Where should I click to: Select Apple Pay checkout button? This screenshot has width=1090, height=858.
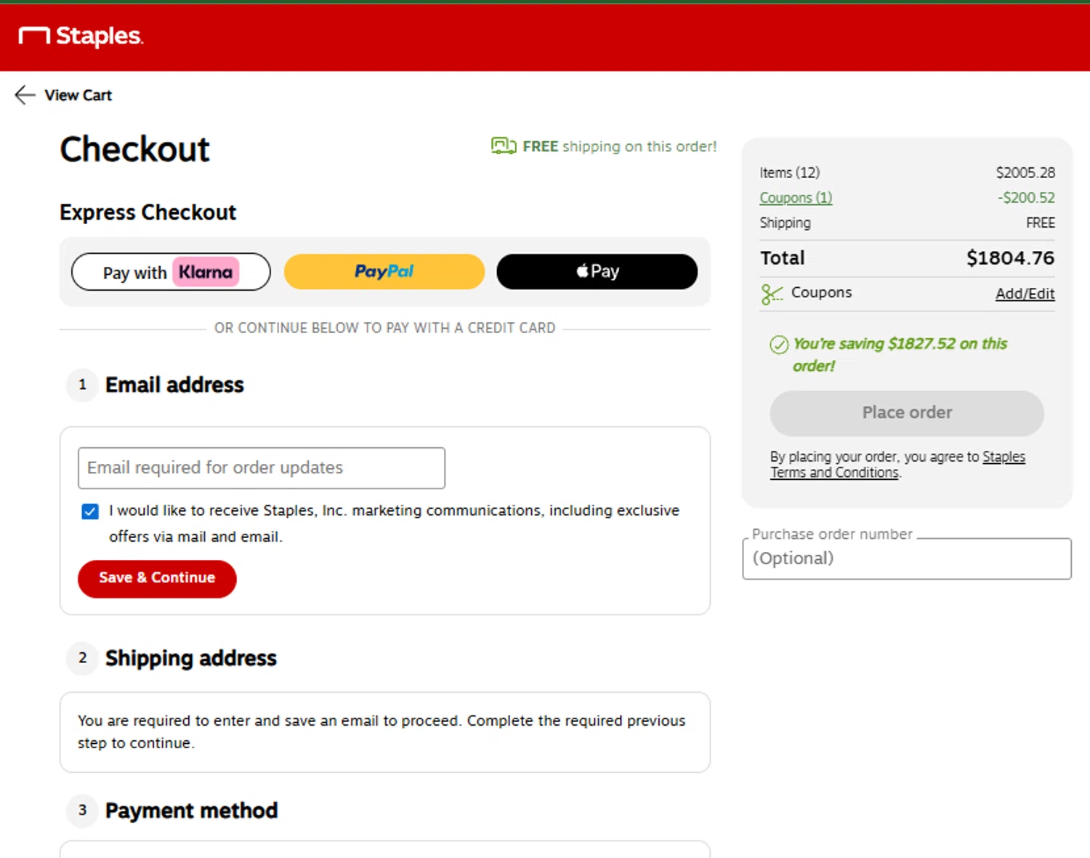(597, 272)
